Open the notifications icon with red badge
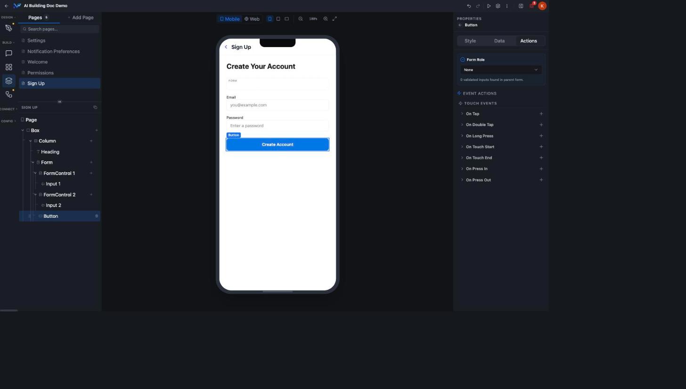 click(x=532, y=6)
